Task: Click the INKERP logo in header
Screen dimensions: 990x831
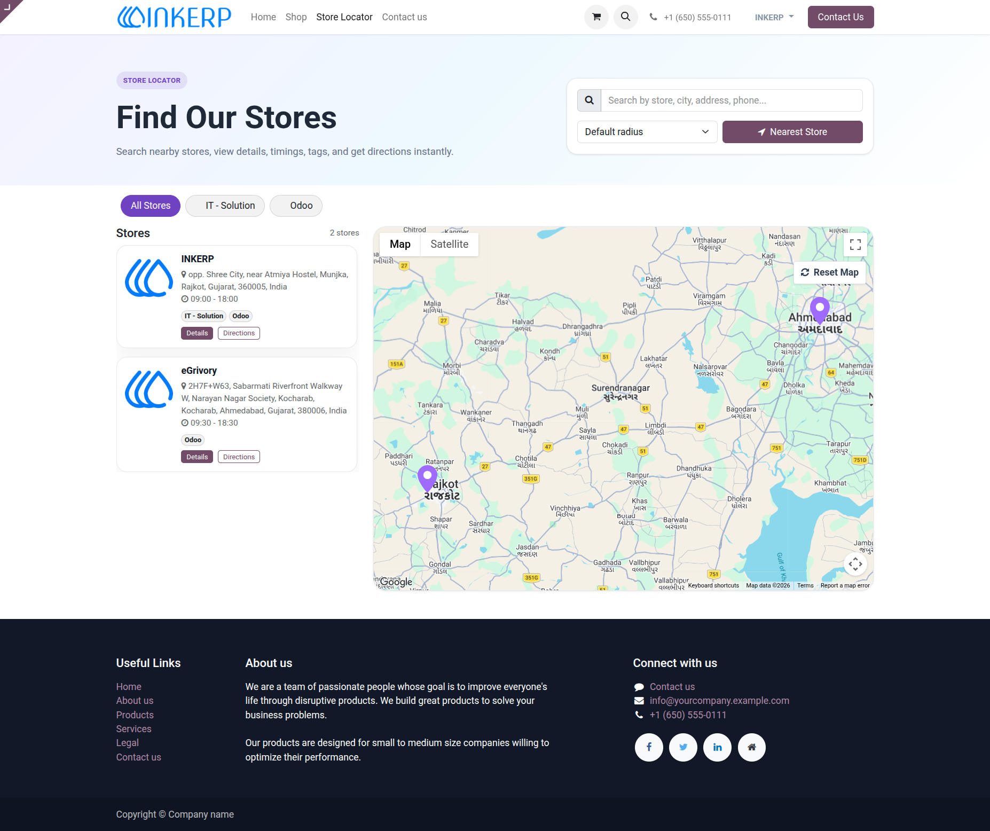Action: pyautogui.click(x=174, y=17)
